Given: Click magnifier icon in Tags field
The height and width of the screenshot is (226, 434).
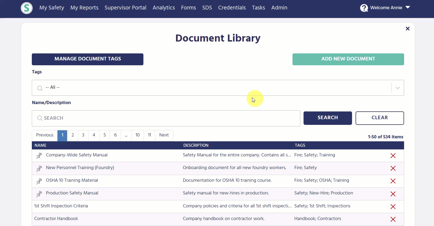Looking at the screenshot, I should 40,88.
